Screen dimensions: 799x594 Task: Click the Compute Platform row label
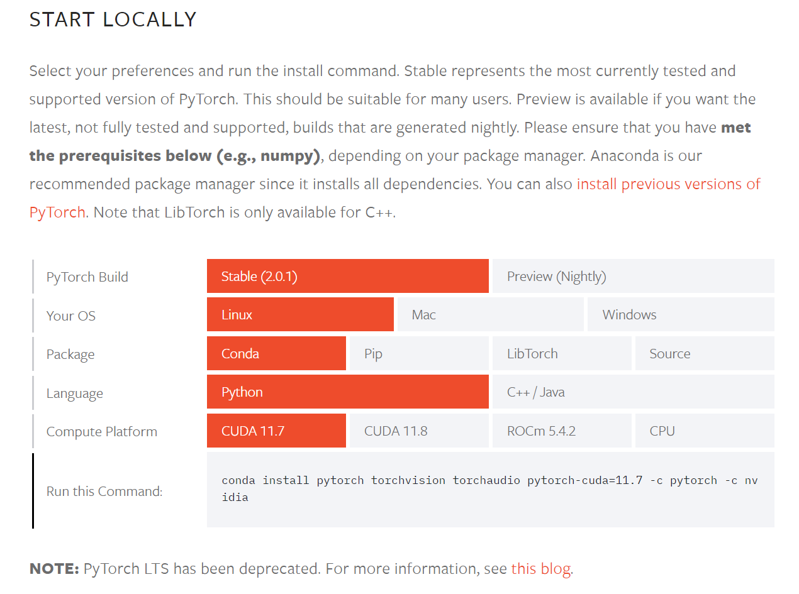[102, 432]
